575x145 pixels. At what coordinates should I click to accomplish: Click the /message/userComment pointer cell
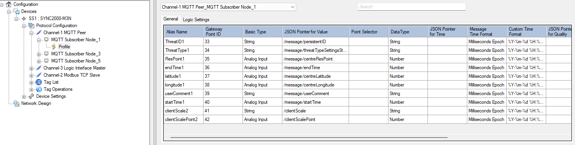[x=316, y=94]
